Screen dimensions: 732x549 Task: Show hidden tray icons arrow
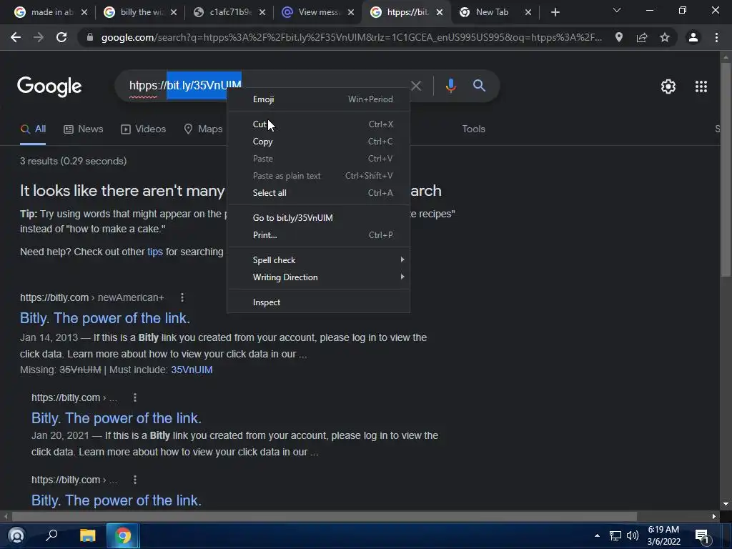597,535
